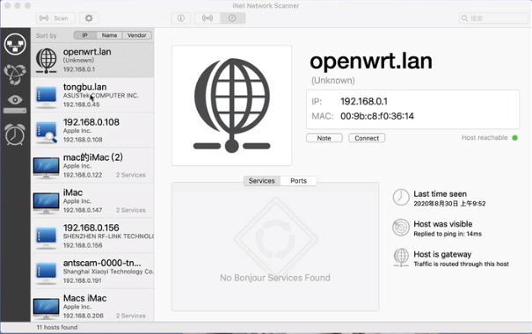This screenshot has width=532, height=334.
Task: Click the Connect button
Action: (367, 138)
